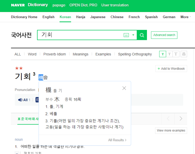Go to previous dictionary source arrow
Viewport: 195px width, 154px height.
click(x=168, y=119)
